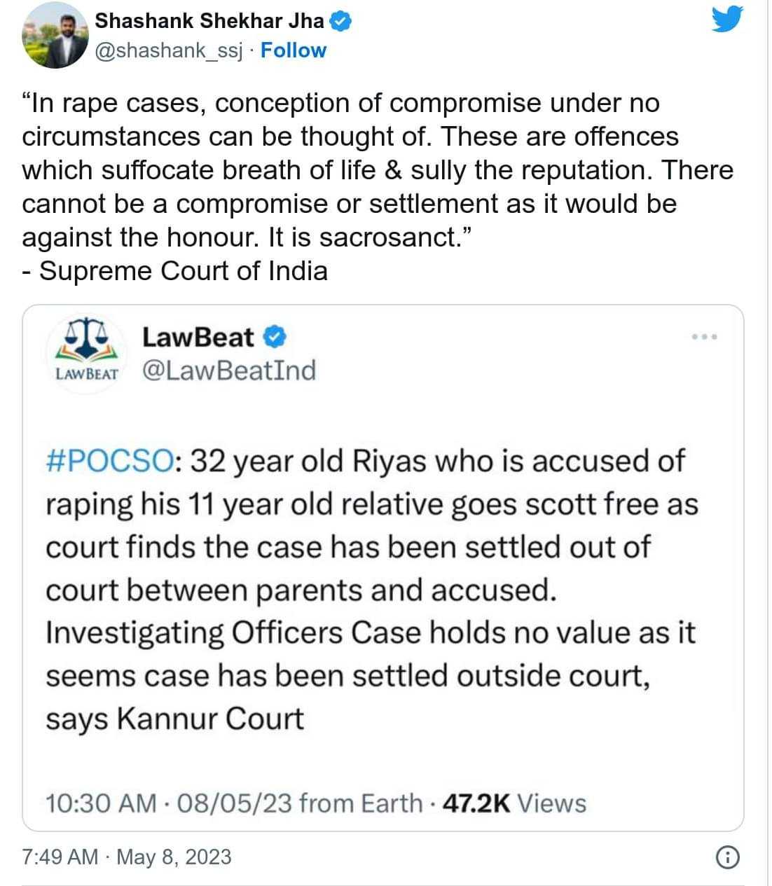772x886 pixels.
Task: Click the LawBeat account name
Action: (198, 338)
